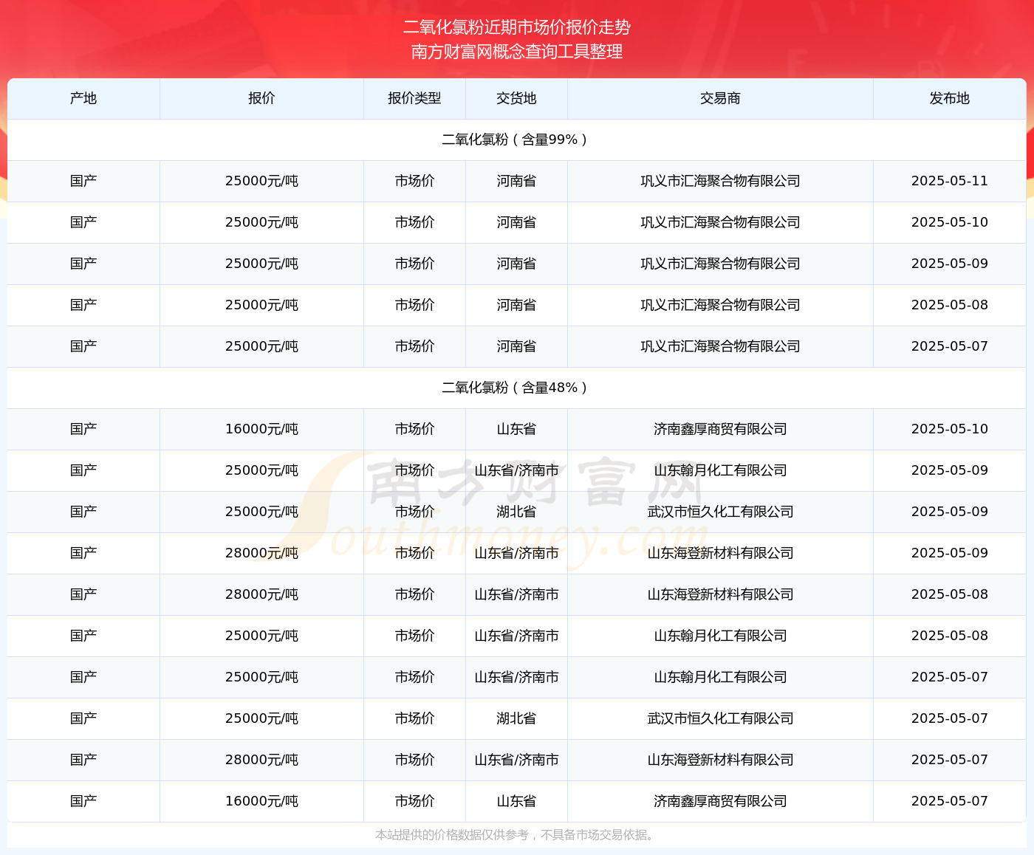Click the 发布地 column header
The width and height of the screenshot is (1034, 855).
click(949, 98)
